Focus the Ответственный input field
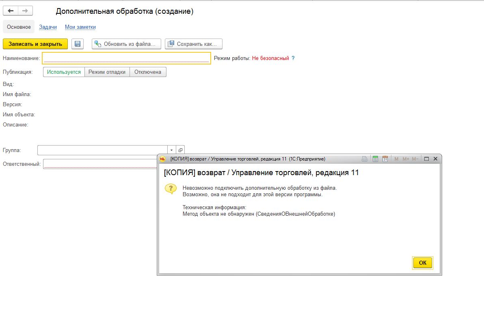Viewport: 484px width, 315px height. click(100, 164)
